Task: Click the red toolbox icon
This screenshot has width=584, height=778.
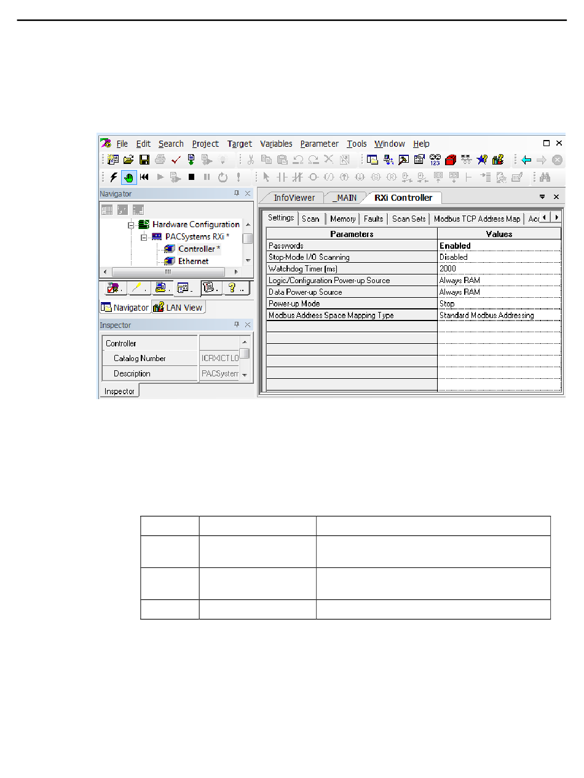Action: [451, 160]
